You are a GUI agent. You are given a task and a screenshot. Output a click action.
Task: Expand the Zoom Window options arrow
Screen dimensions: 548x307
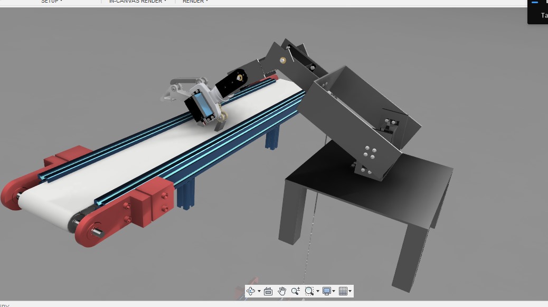pyautogui.click(x=317, y=292)
